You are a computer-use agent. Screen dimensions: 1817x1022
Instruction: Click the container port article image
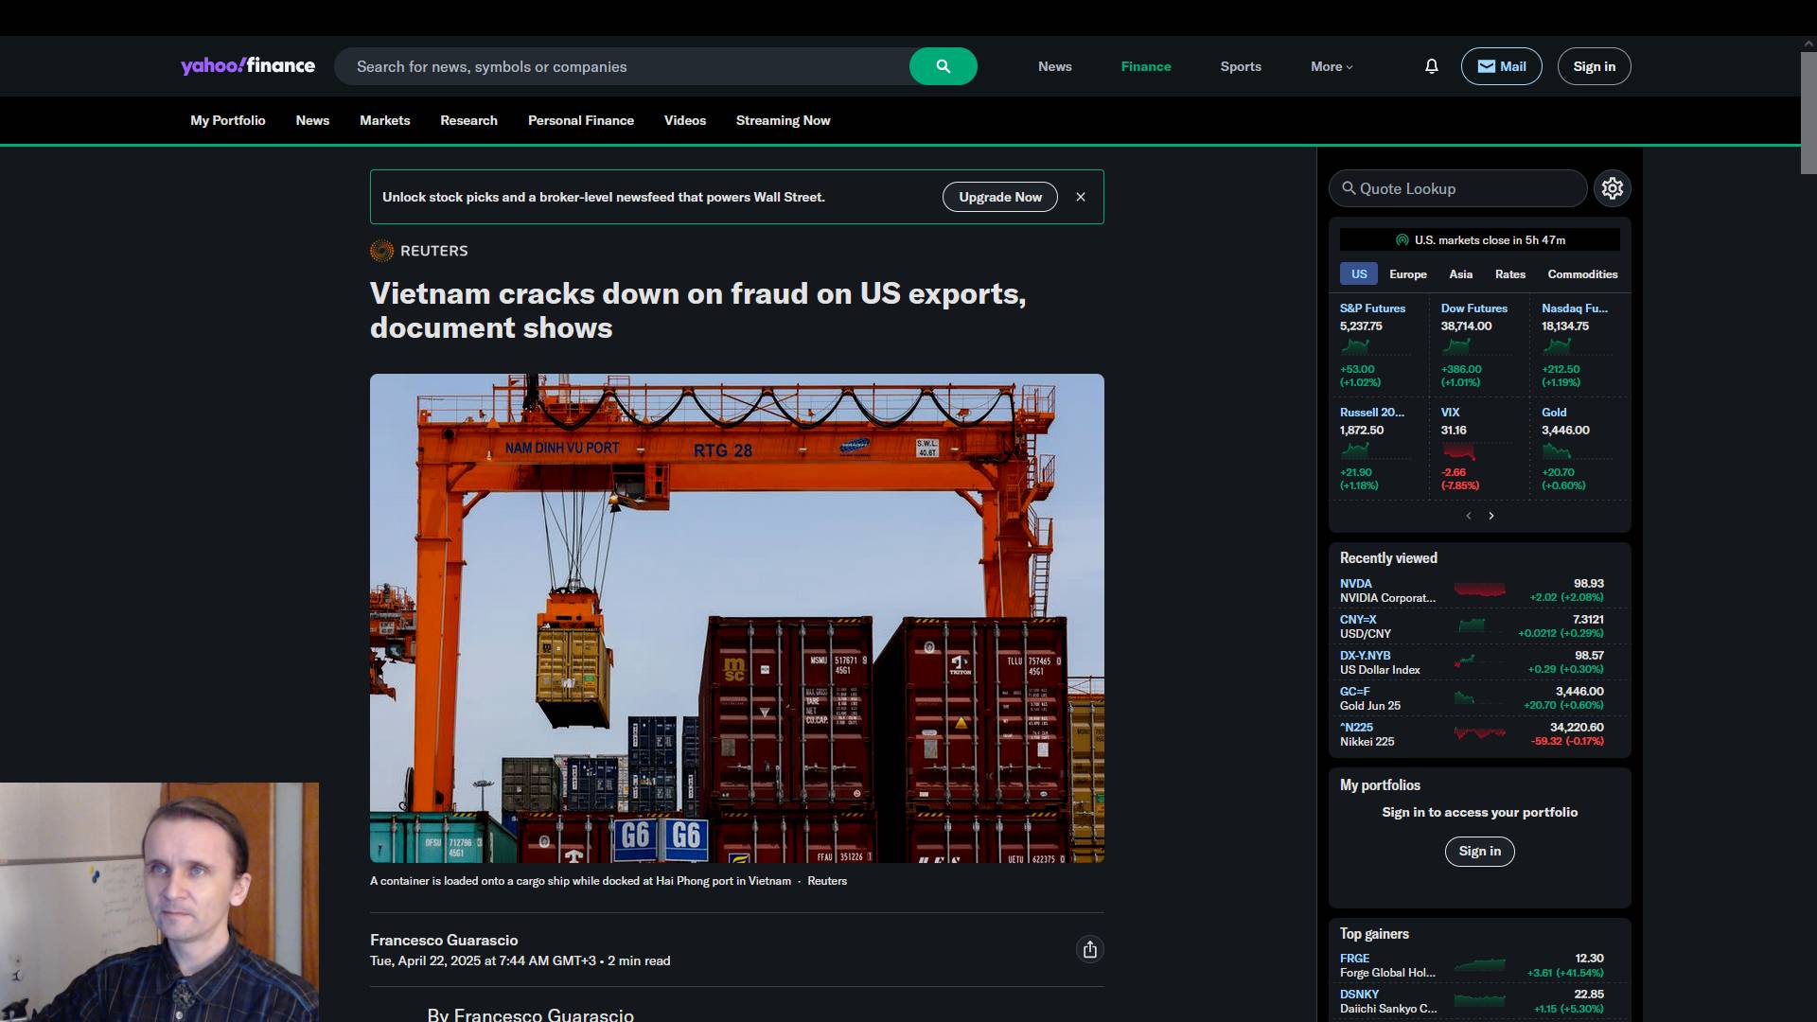click(x=736, y=618)
